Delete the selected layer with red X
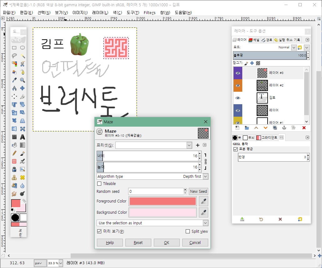This screenshot has width=322, height=268. [304, 128]
